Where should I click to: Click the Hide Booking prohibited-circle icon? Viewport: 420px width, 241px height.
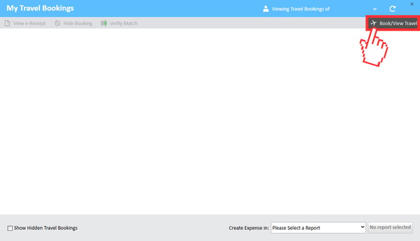57,23
